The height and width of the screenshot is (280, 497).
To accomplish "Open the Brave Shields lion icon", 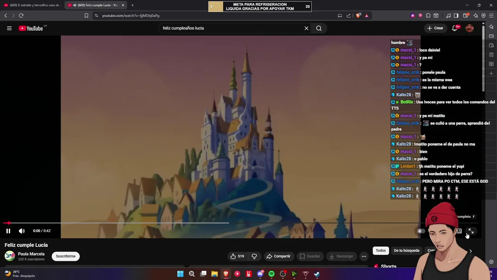I will tap(358, 16).
